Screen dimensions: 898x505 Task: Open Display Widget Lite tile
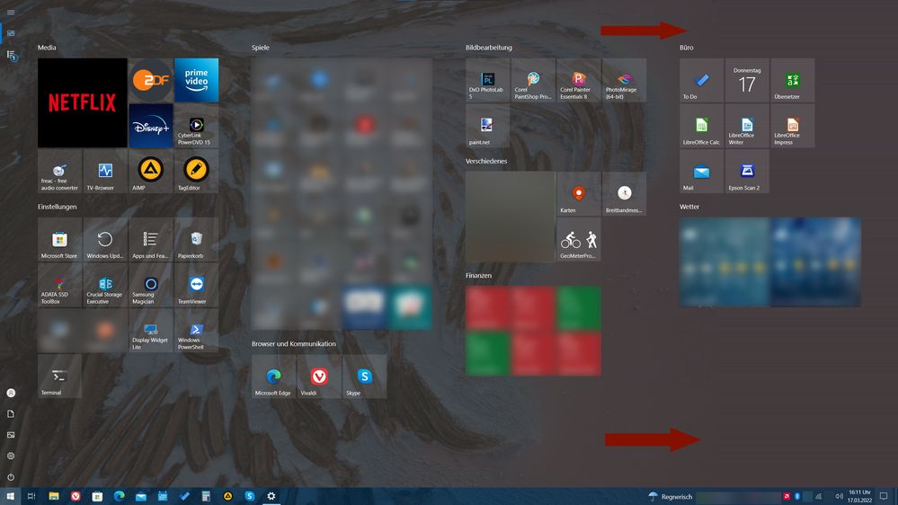[x=151, y=331]
